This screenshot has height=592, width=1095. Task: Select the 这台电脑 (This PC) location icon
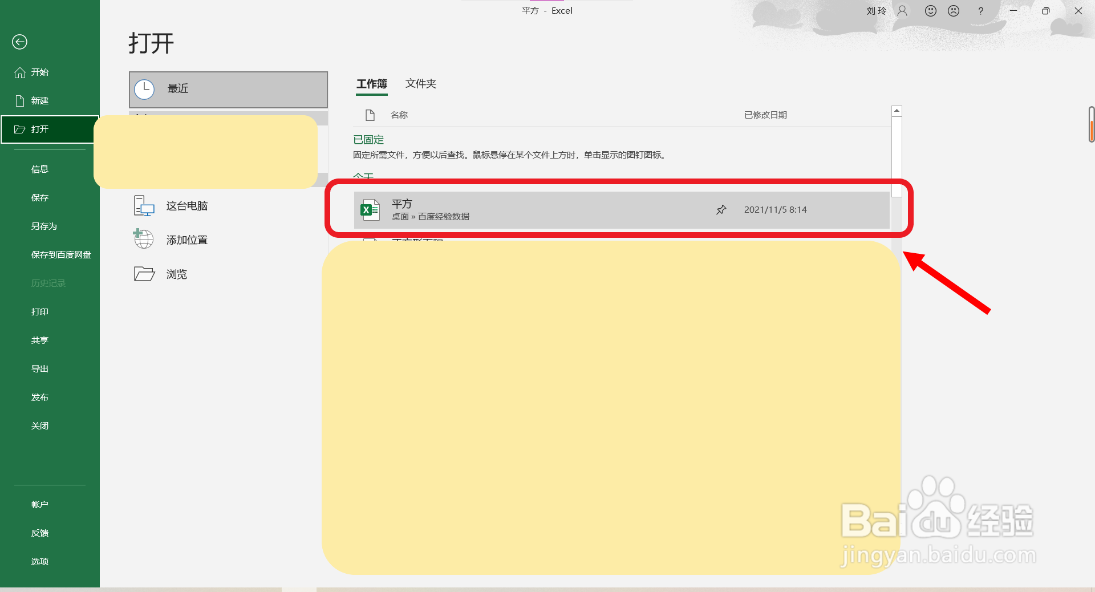tap(143, 206)
